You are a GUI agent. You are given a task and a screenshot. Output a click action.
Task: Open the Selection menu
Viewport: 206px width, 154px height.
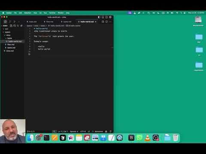pyautogui.click(x=27, y=13)
